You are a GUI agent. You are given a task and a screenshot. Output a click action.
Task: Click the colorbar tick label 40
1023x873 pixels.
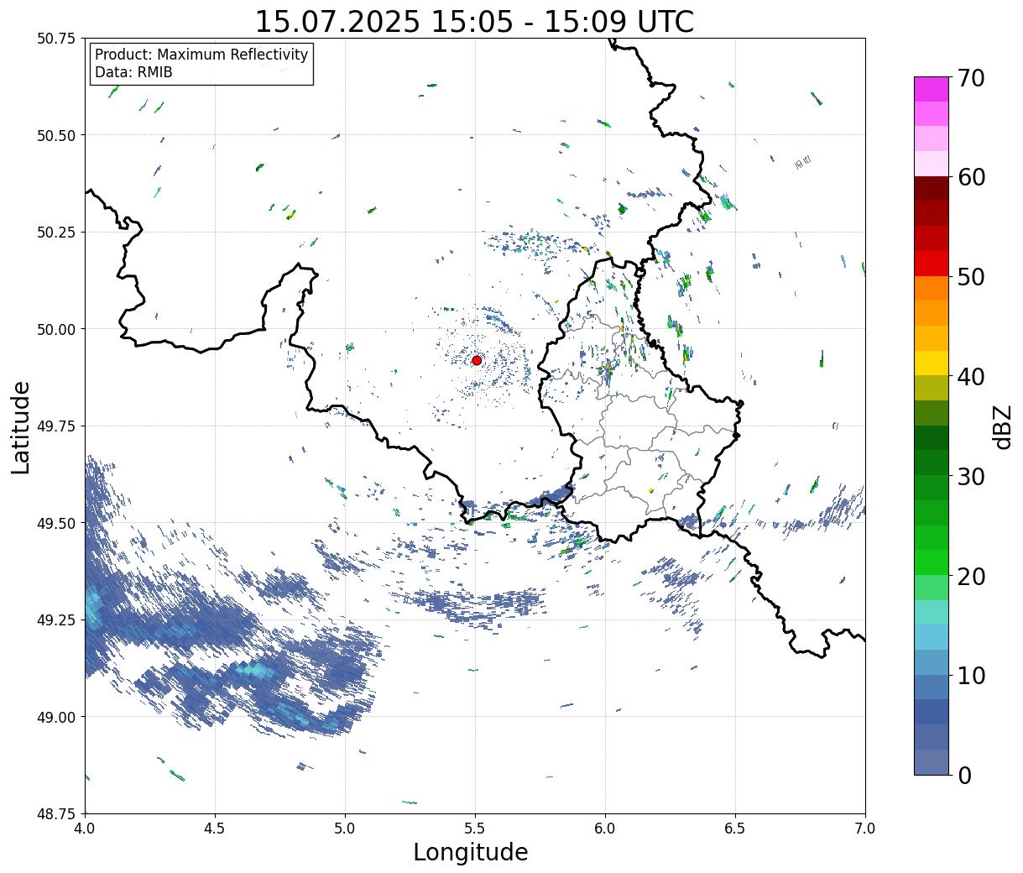(971, 377)
